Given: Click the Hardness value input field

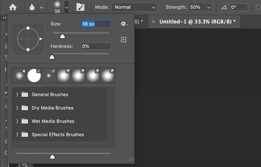Looking at the screenshot, I should (96, 46).
